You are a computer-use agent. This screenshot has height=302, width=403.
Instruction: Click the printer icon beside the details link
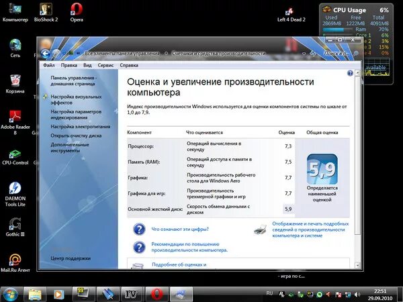coord(261,230)
